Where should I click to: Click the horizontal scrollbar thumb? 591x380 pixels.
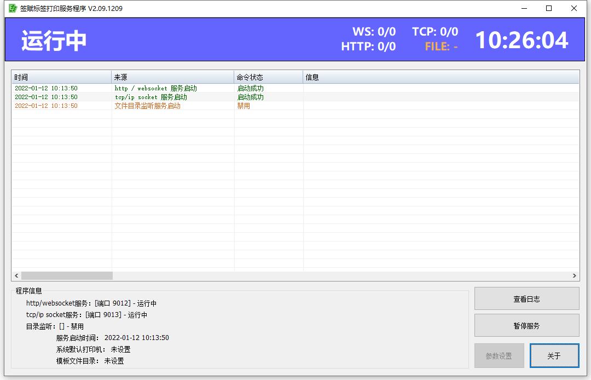pos(67,275)
